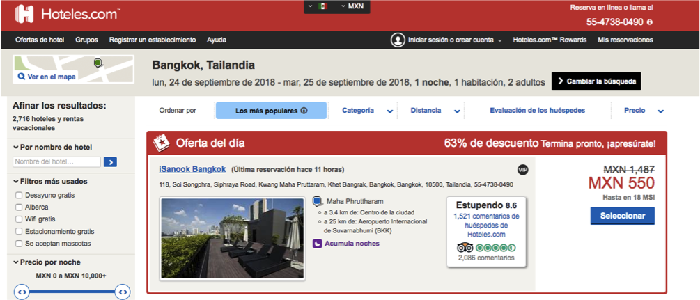Click the MXN 550 price
Viewport: 700px width, 300px height.
pyautogui.click(x=621, y=183)
